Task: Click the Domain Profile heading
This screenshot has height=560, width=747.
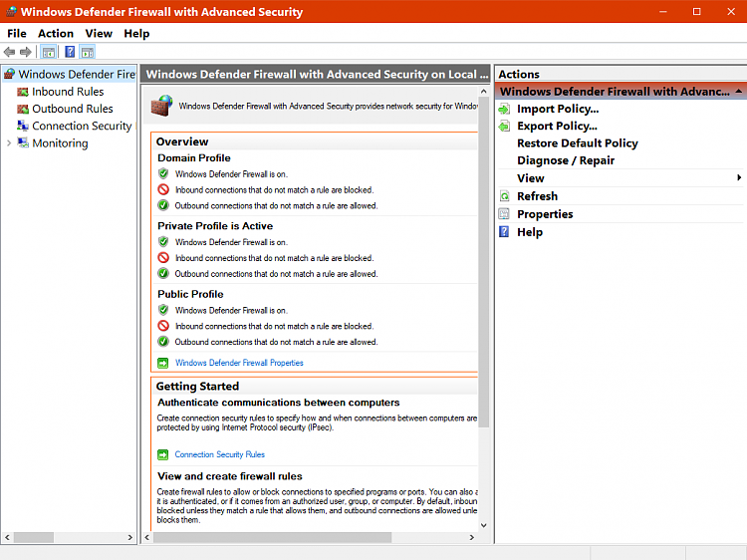Action: point(194,157)
